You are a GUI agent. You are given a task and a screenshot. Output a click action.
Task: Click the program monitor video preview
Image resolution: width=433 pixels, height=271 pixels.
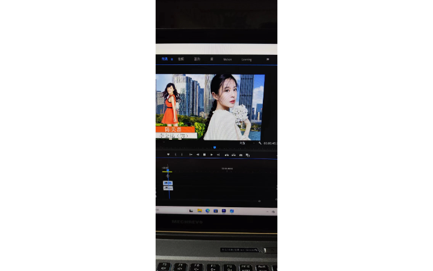pyautogui.click(x=210, y=107)
